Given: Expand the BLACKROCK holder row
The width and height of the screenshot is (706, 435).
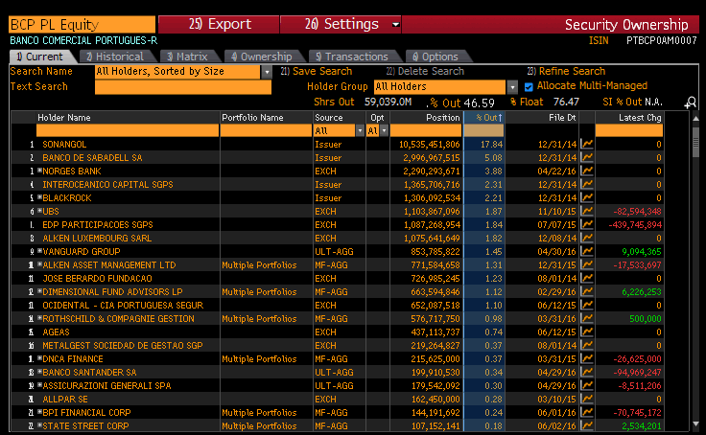Looking at the screenshot, I should [39, 197].
